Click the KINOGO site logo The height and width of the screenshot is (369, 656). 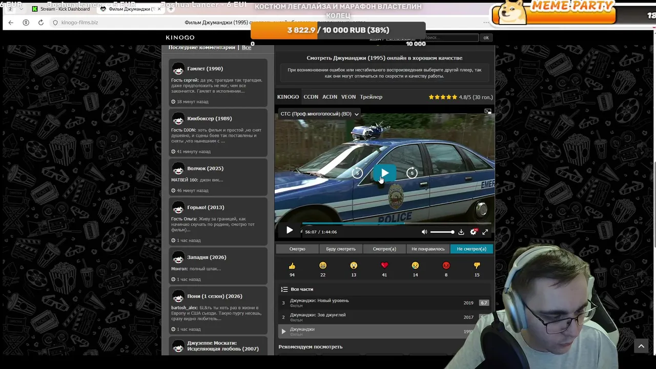click(x=180, y=37)
